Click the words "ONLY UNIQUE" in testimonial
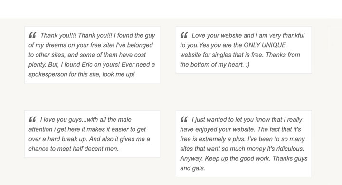The width and height of the screenshot is (342, 185). pyautogui.click(x=265, y=45)
